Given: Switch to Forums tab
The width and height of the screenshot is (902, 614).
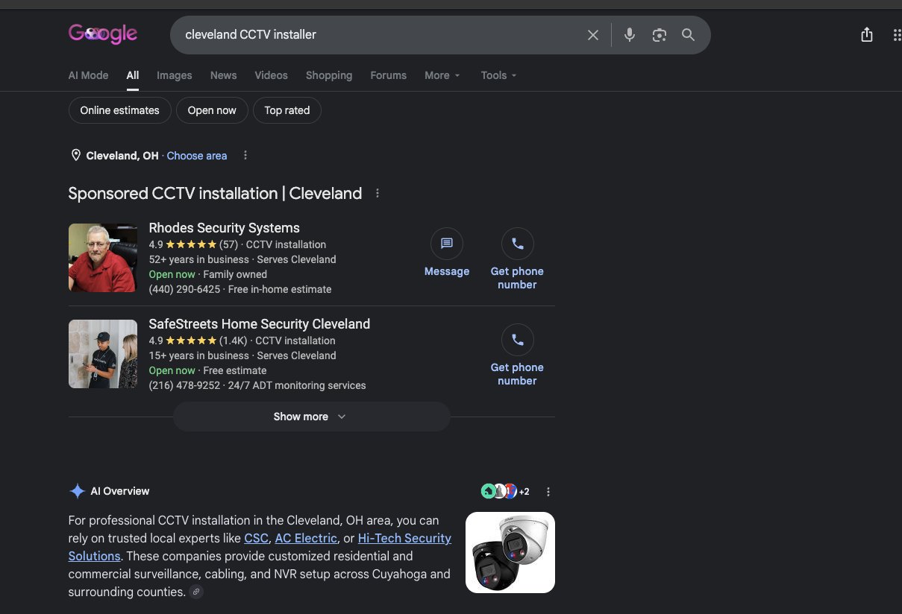Looking at the screenshot, I should [x=389, y=75].
